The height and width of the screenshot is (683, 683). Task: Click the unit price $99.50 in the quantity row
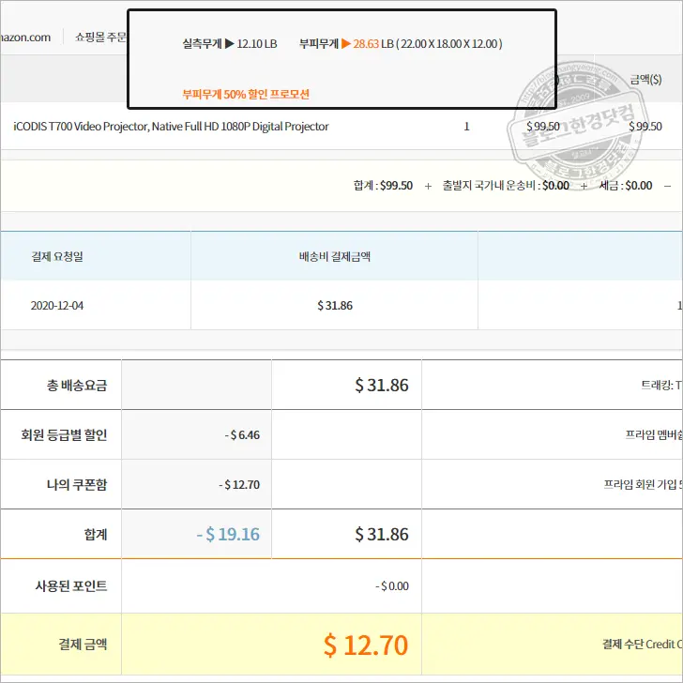click(x=542, y=127)
